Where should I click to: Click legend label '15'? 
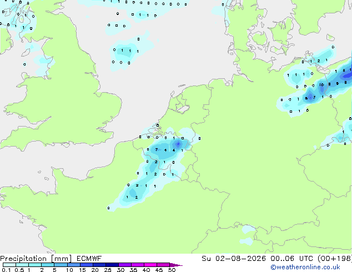pos(82,270)
